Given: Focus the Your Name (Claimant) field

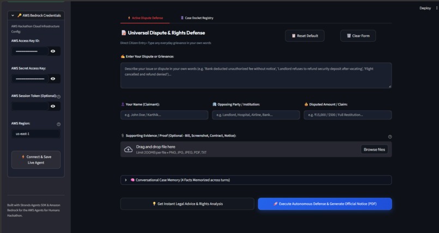Looking at the screenshot, I should click(x=164, y=115).
